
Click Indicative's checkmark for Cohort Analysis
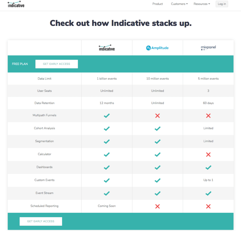(107, 128)
